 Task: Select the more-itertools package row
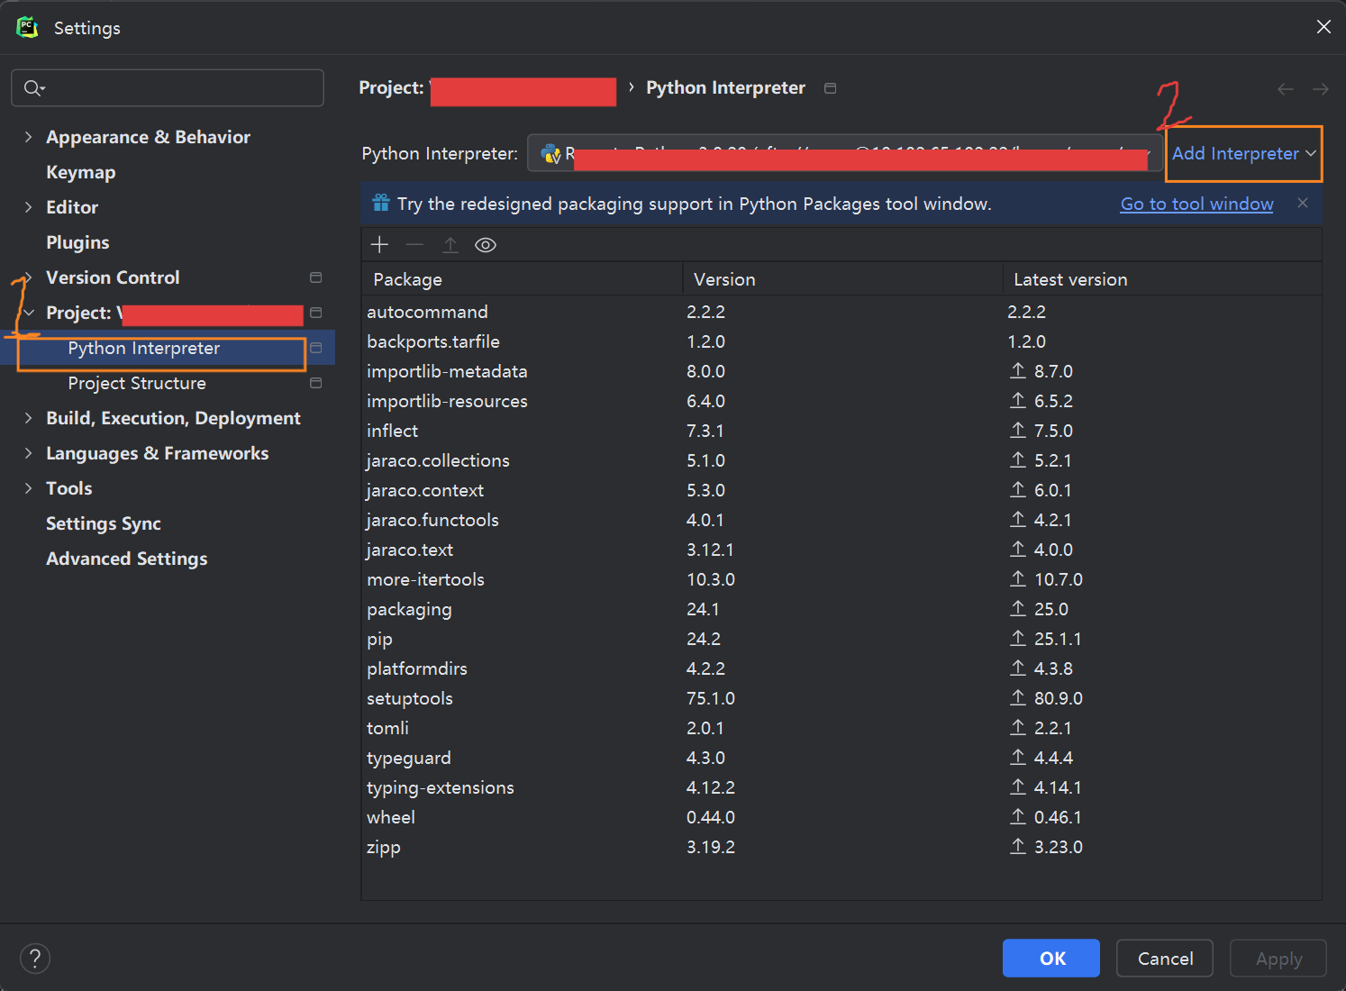(x=841, y=579)
